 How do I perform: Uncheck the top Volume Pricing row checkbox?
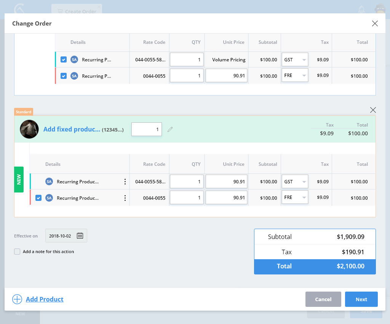click(64, 60)
